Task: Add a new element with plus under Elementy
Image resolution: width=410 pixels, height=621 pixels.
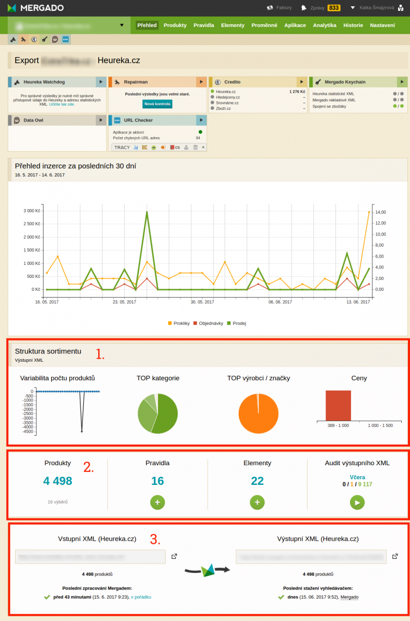Action: tap(257, 502)
